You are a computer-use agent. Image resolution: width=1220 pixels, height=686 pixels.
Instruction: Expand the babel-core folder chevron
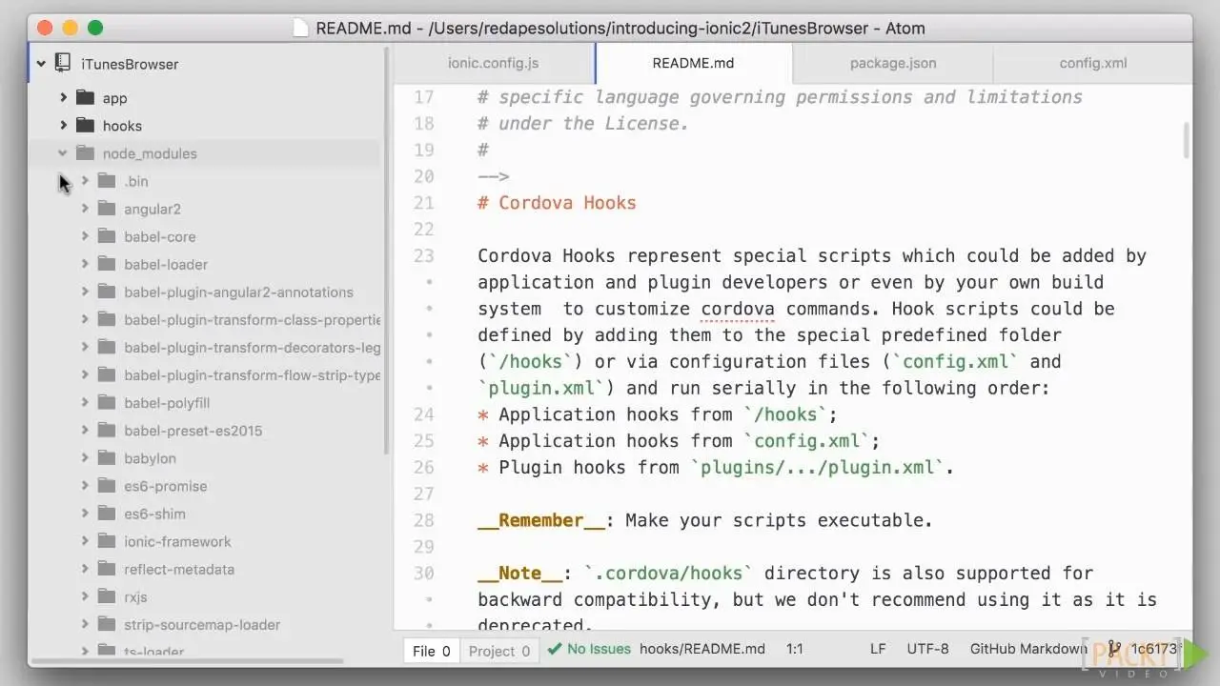(85, 235)
